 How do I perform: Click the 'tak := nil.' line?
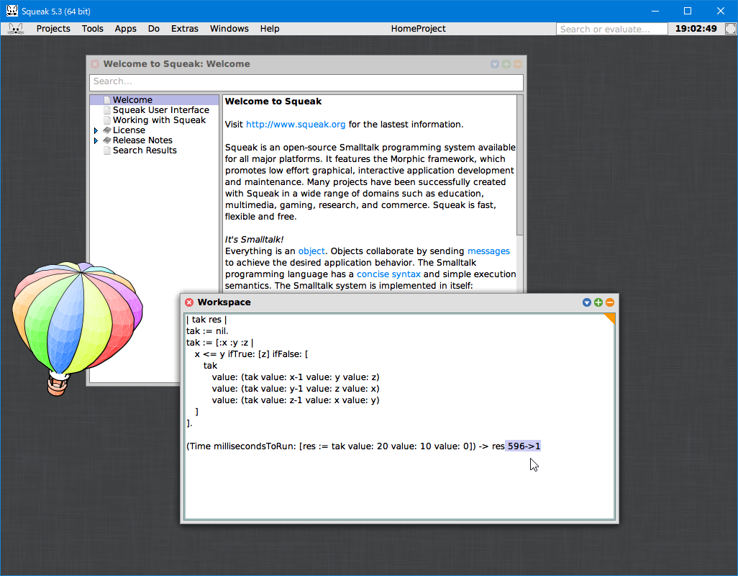click(208, 331)
